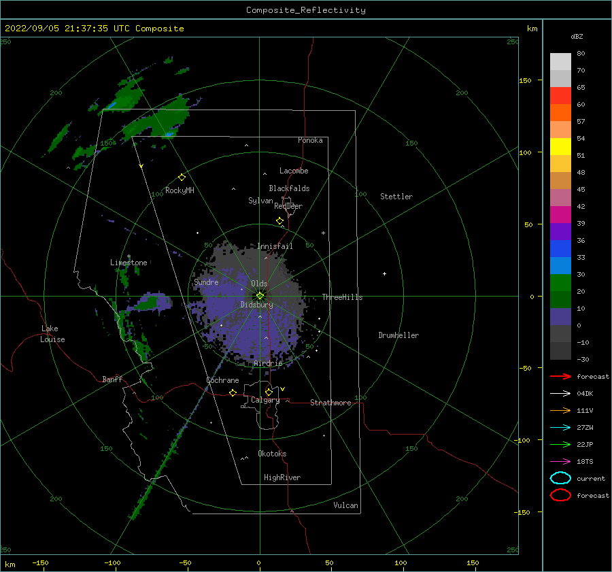612x572 pixels.
Task: Click the Stettler label
Action: [x=396, y=197]
